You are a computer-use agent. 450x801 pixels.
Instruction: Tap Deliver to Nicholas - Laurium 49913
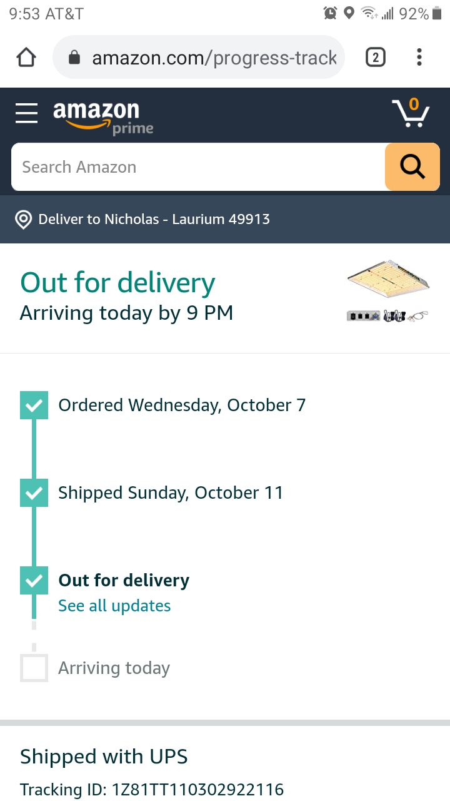154,220
